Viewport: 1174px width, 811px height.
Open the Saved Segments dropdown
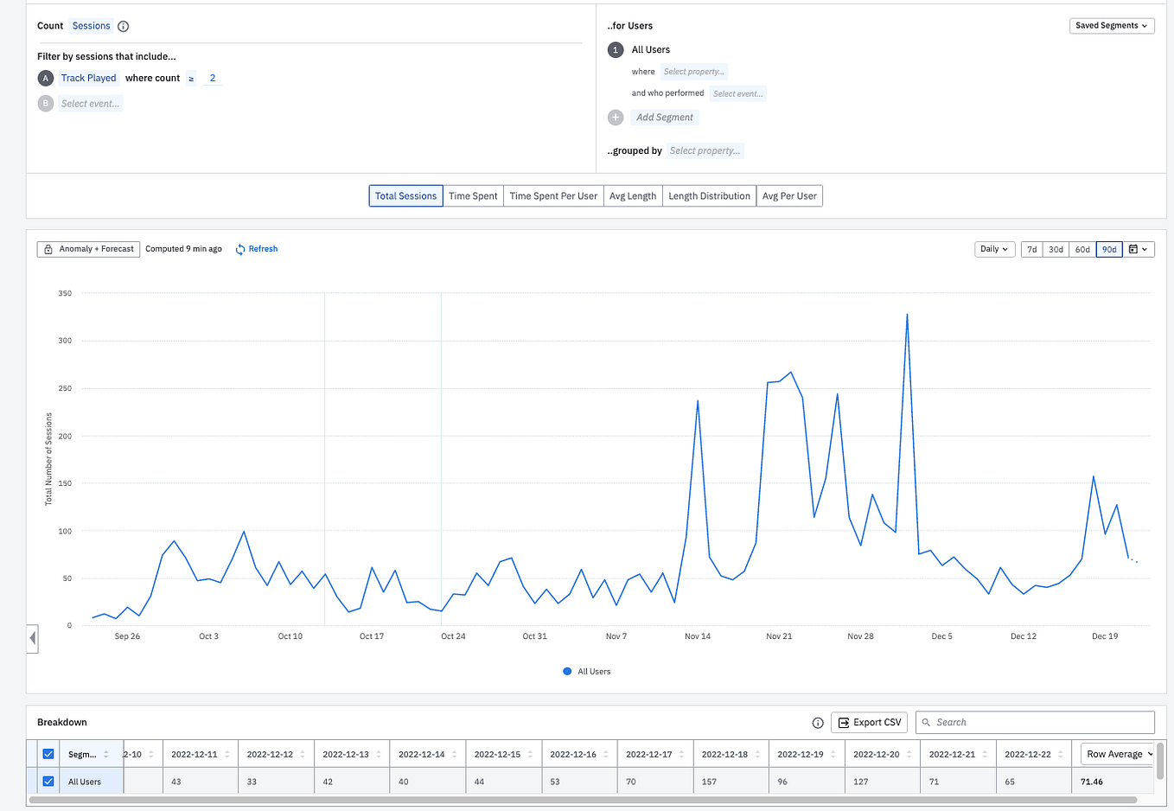tap(1112, 26)
